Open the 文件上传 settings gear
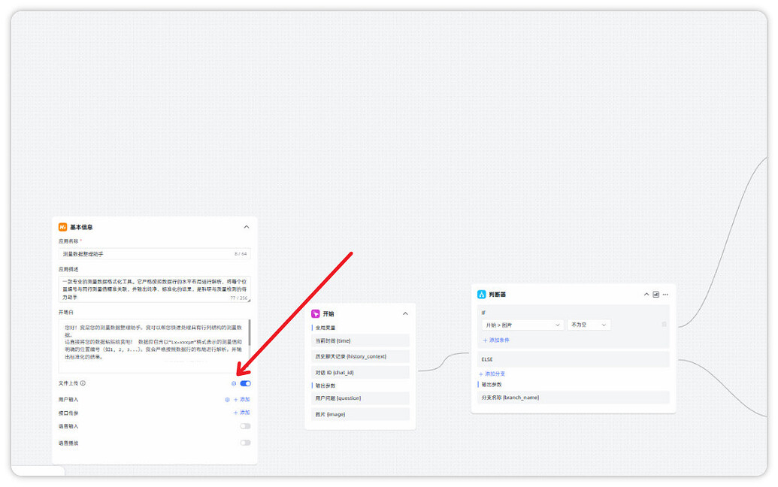This screenshot has height=487, width=778. [x=234, y=383]
